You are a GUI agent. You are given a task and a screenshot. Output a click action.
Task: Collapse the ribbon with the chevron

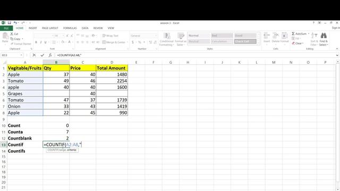(337, 49)
